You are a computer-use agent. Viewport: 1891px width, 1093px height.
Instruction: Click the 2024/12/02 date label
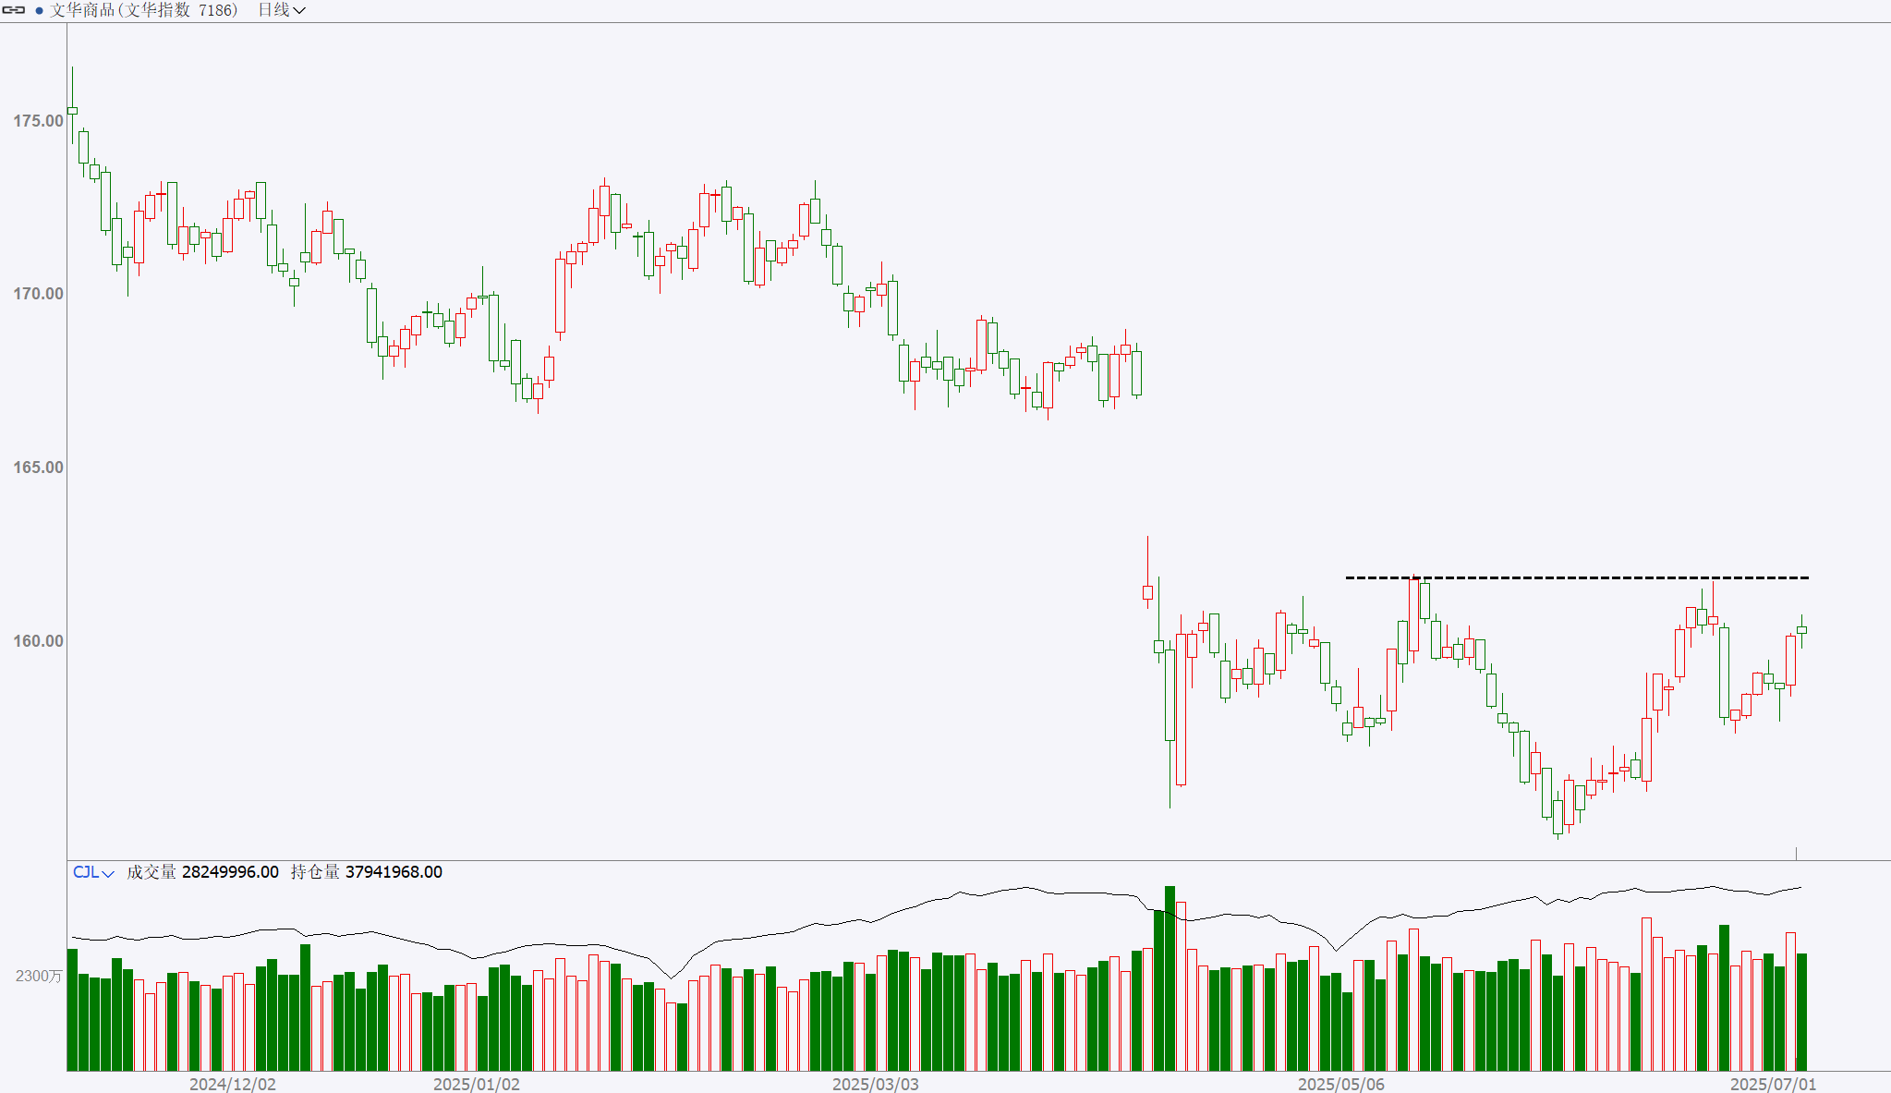click(233, 1084)
